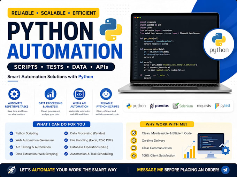Click the requests label in the tech strip
The width and height of the screenshot is (237, 177).
point(204,106)
